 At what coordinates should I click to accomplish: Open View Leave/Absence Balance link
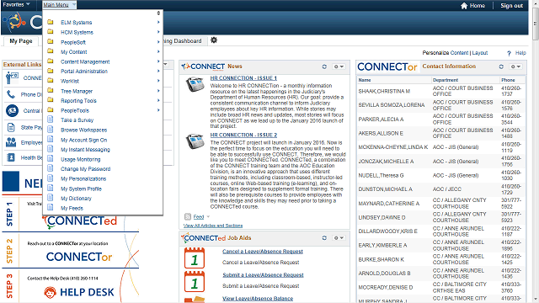(x=258, y=299)
